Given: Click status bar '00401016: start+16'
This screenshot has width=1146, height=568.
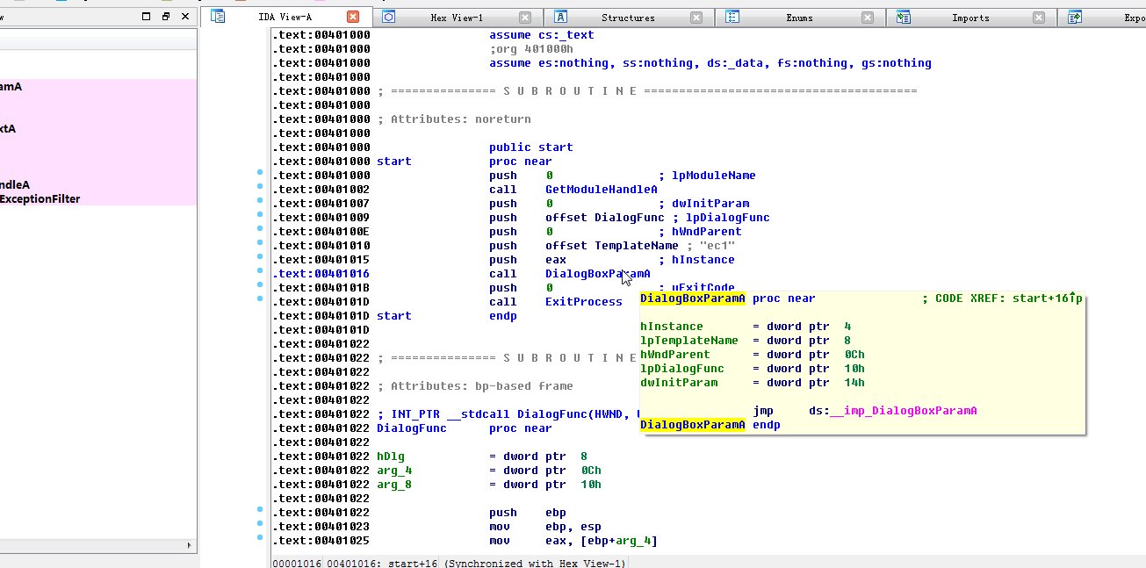Looking at the screenshot, I should tap(383, 563).
